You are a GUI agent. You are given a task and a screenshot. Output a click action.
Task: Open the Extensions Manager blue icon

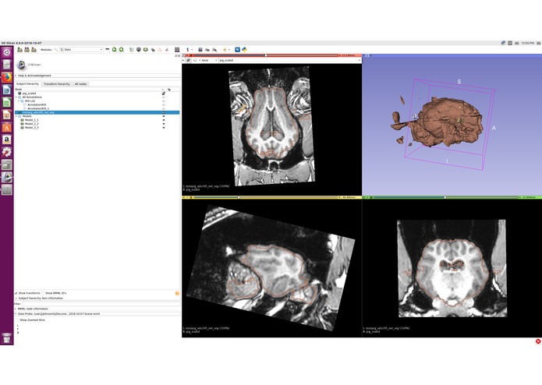238,50
